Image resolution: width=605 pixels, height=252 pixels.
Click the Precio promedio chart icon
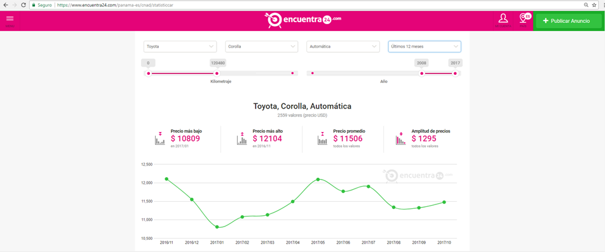click(x=322, y=138)
